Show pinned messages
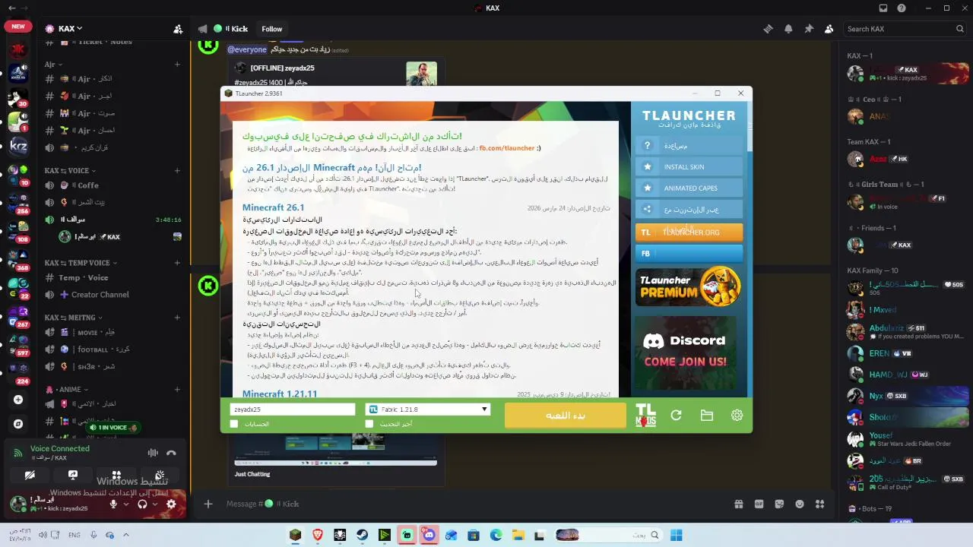973x547 pixels. (809, 29)
